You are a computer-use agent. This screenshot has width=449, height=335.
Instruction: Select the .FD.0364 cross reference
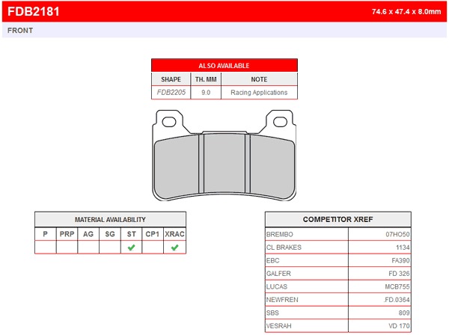(397, 300)
